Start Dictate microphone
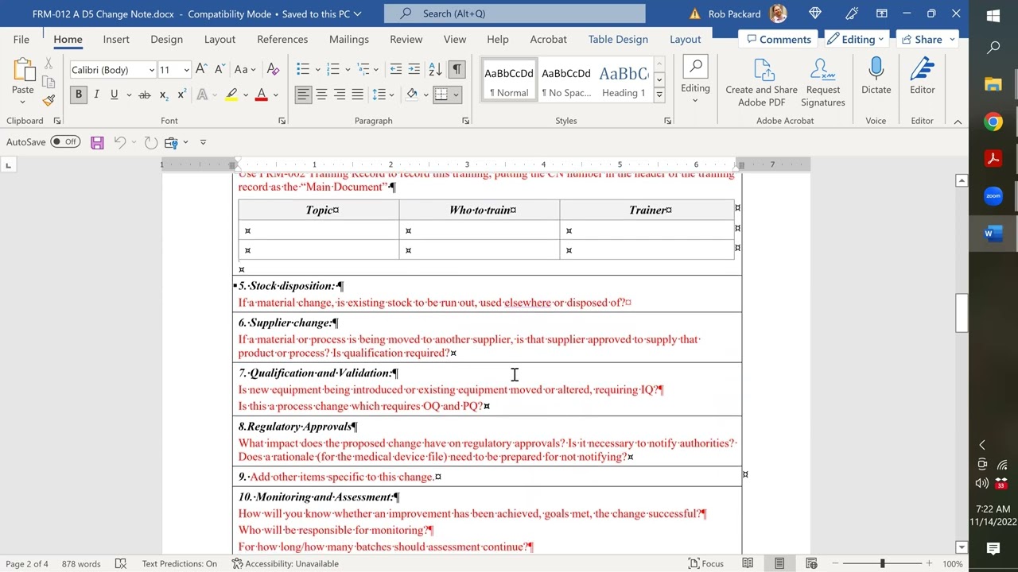 [876, 76]
